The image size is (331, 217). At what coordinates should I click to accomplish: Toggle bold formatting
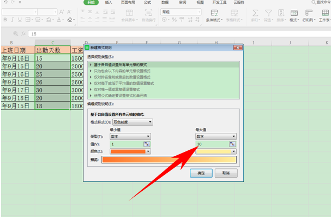[5, 20]
